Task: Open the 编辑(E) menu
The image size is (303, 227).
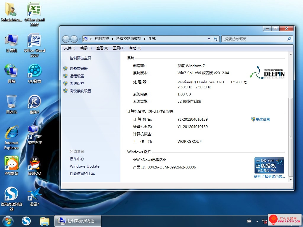Action: coord(86,48)
